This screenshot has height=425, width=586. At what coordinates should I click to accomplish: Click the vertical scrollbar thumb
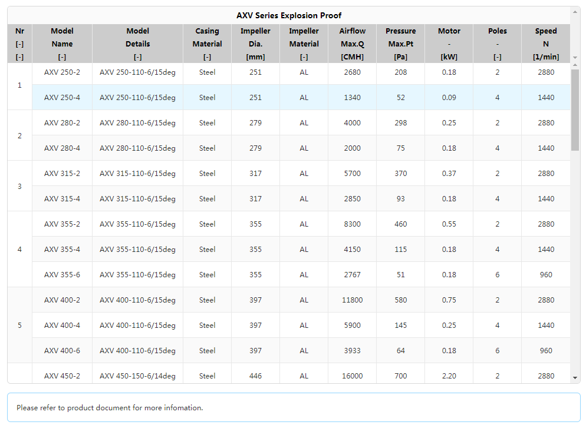click(x=575, y=109)
